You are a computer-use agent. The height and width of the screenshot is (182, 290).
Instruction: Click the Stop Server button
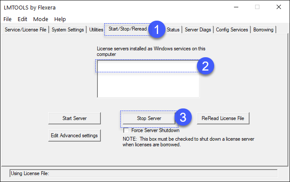pos(149,118)
